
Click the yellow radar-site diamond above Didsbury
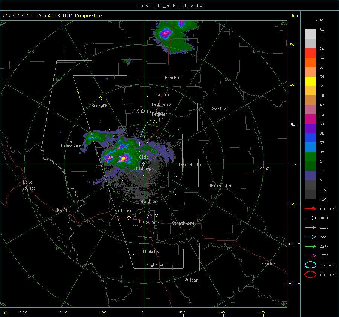(144, 164)
